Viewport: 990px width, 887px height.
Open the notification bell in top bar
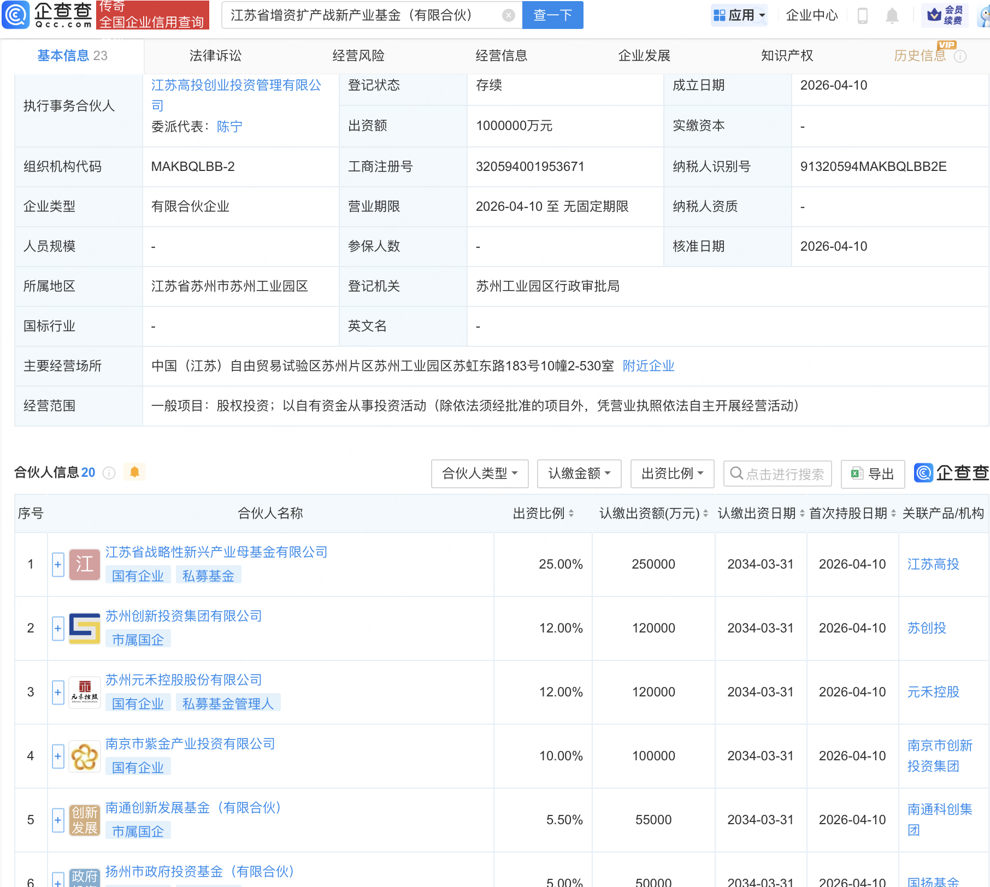point(892,15)
